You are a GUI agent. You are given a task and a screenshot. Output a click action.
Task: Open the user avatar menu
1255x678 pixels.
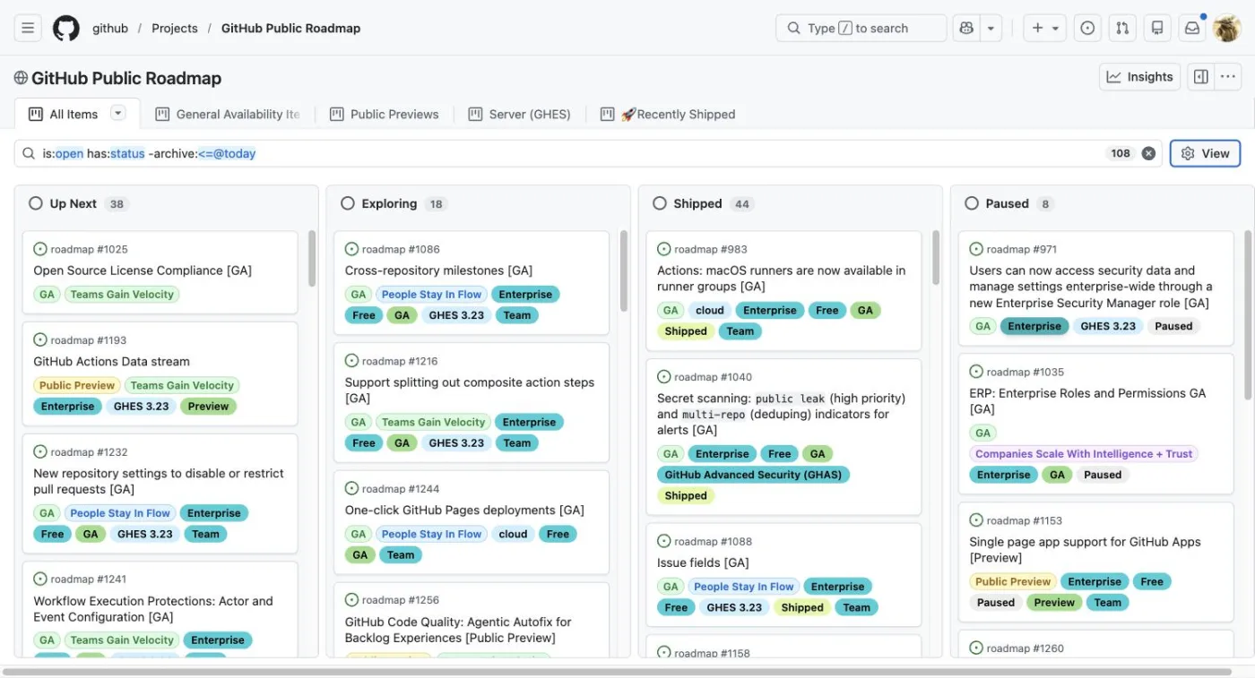pyautogui.click(x=1226, y=28)
